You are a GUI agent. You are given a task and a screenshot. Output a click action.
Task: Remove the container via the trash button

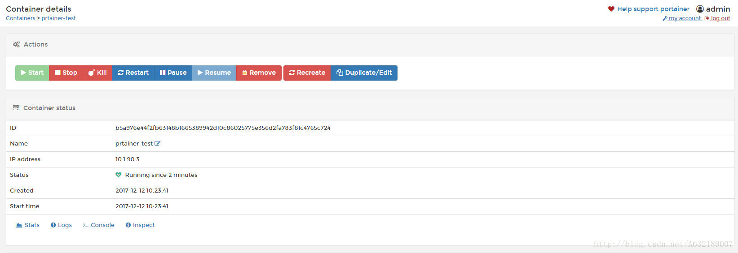[x=259, y=73]
